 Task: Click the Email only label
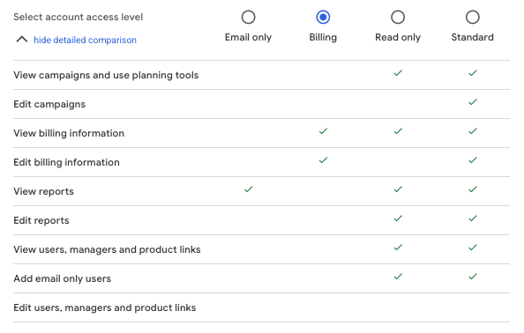coord(248,37)
